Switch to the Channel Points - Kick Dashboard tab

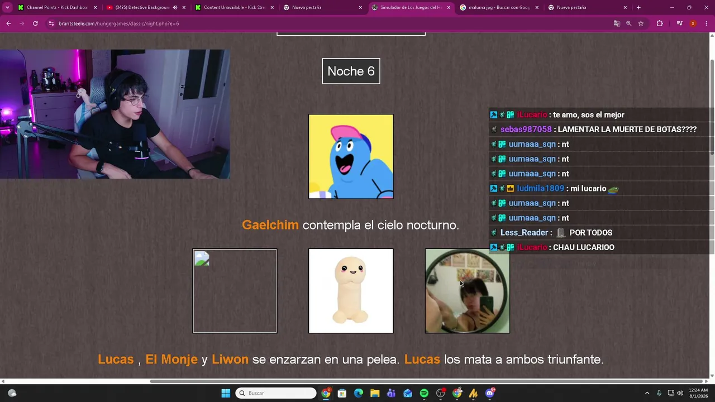click(x=57, y=7)
